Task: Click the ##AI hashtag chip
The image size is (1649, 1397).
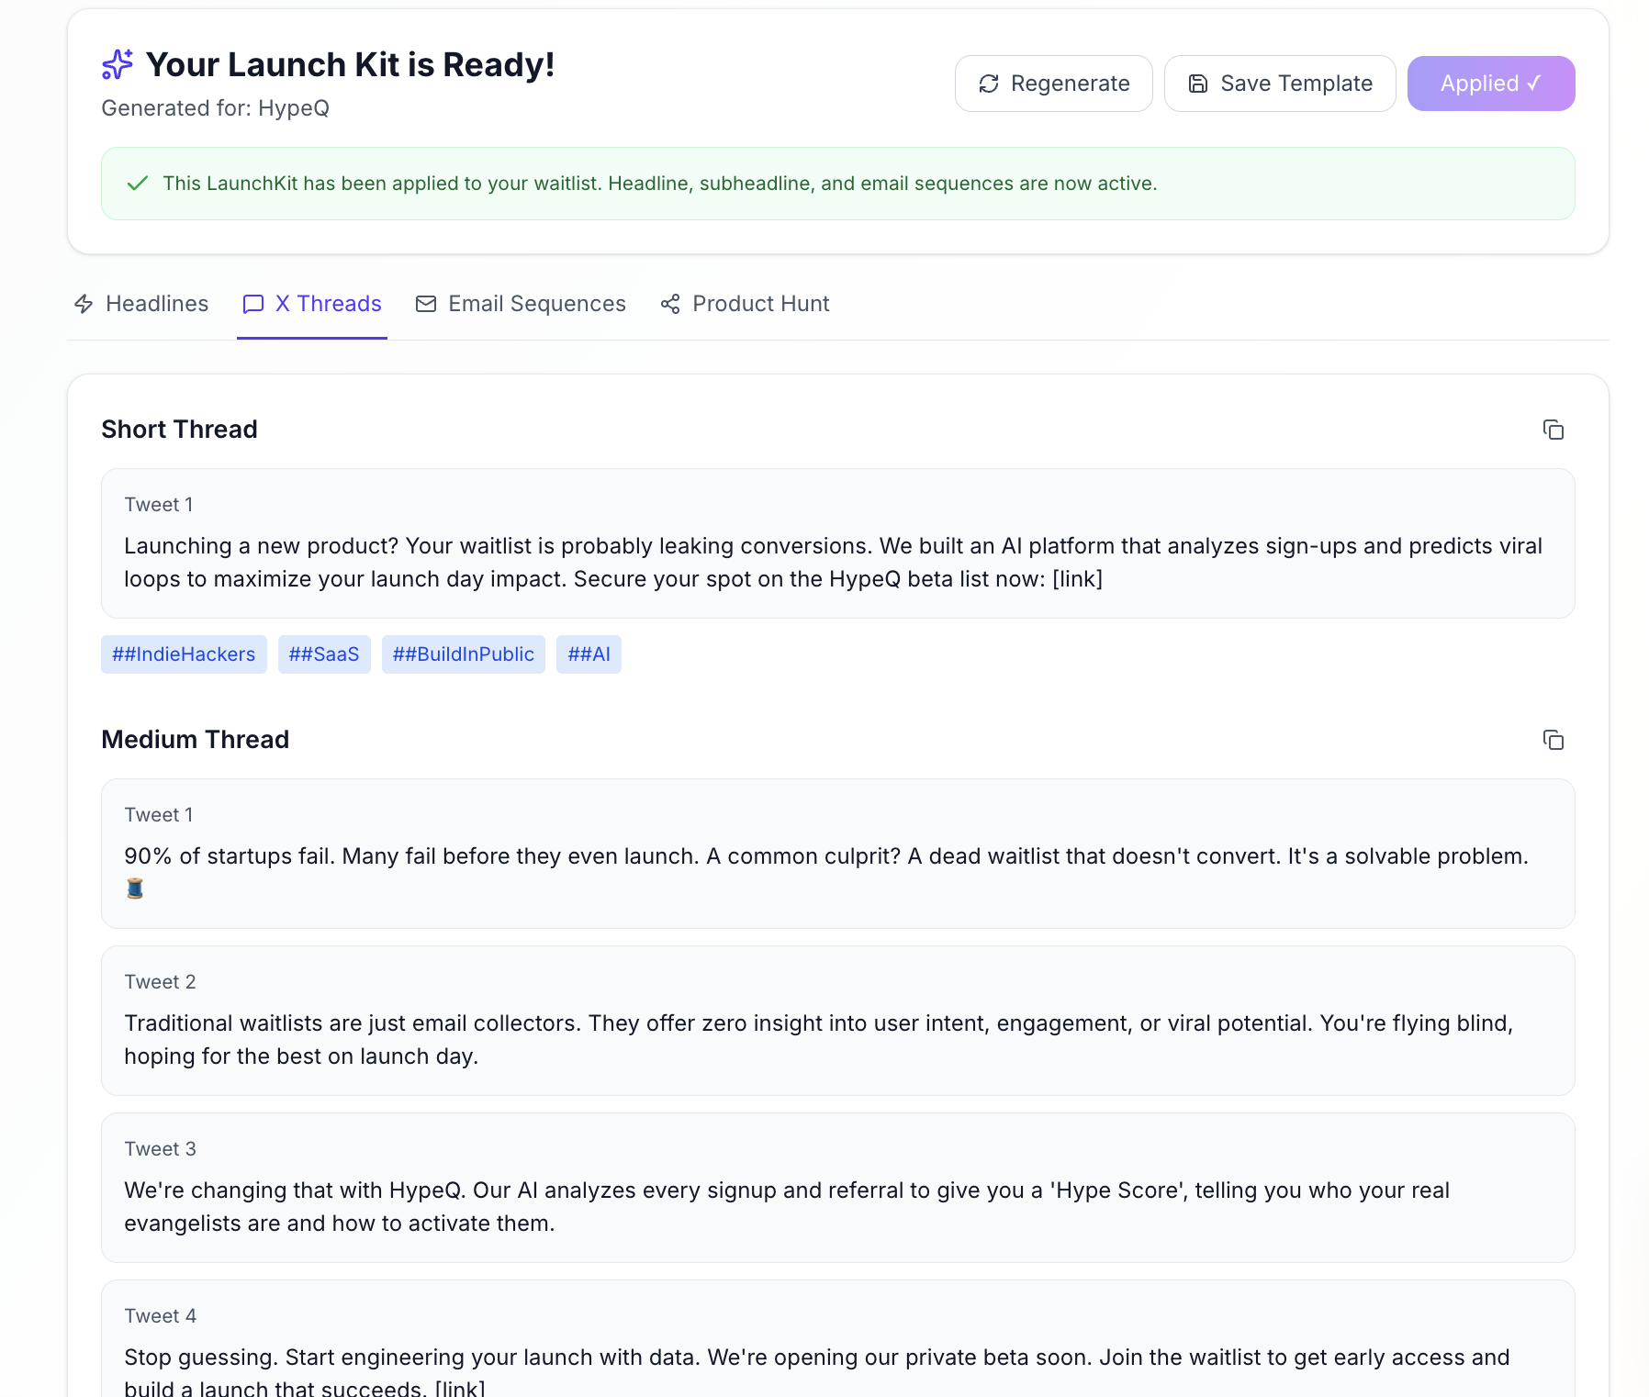Action: [x=589, y=654]
